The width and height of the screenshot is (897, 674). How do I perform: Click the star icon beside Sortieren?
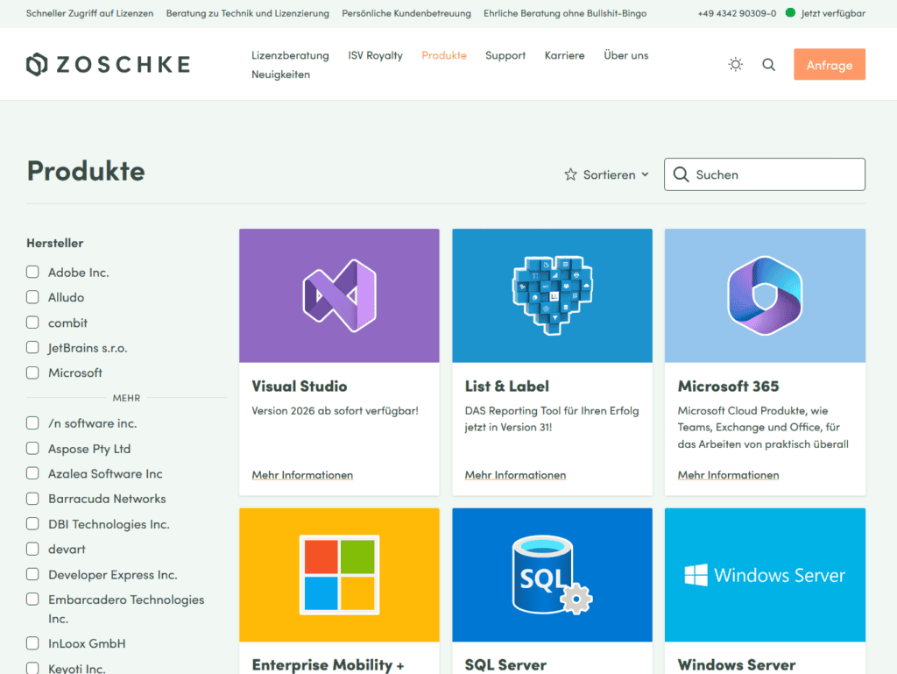pos(570,174)
